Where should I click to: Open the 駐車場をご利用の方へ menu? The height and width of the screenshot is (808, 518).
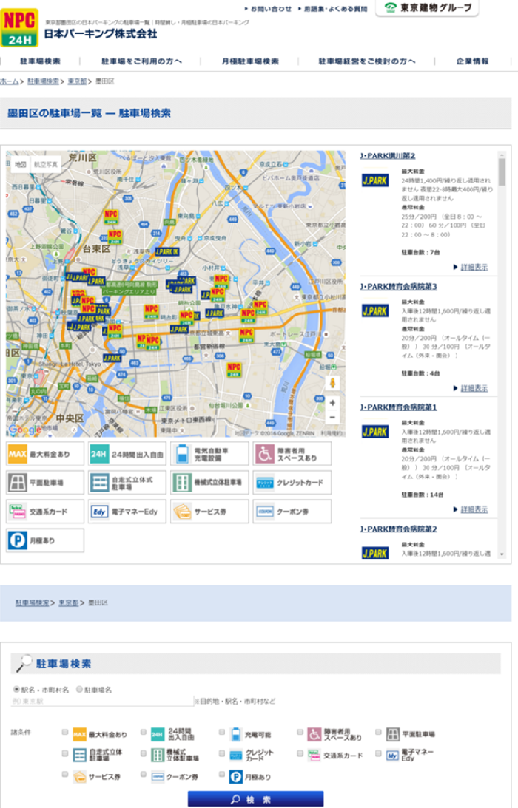tap(141, 61)
